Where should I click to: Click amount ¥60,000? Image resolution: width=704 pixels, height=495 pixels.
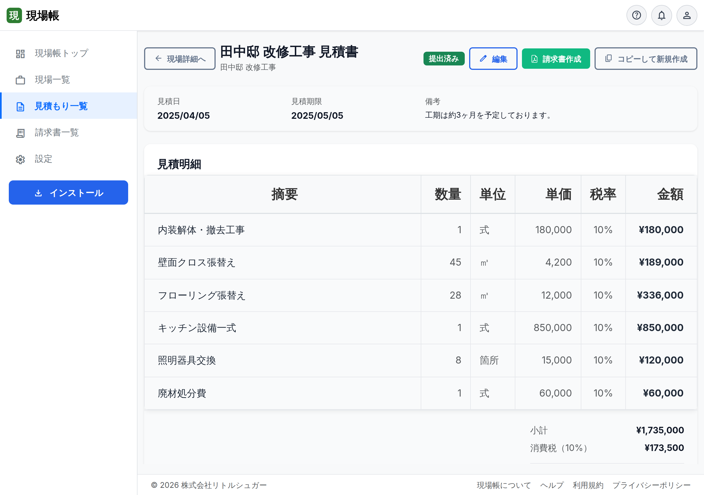click(x=663, y=393)
